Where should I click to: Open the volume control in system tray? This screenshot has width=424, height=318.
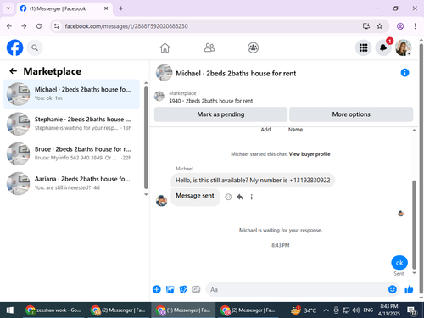[x=356, y=310]
